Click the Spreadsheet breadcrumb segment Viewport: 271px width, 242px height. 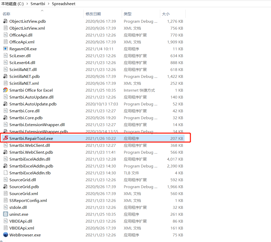pos(64,4)
